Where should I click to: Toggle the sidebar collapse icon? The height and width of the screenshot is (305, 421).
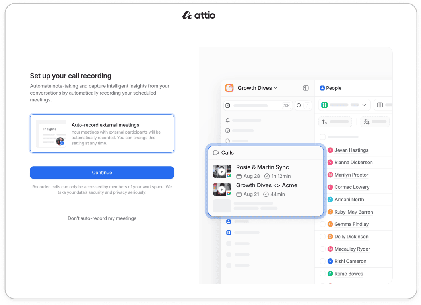[x=306, y=88]
